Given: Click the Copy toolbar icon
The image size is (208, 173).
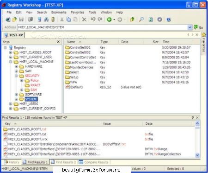Looking at the screenshot, I should [x=68, y=19].
